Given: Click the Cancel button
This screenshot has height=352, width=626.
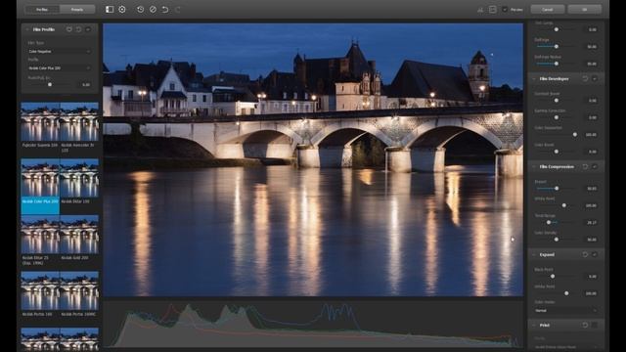Looking at the screenshot, I should (x=548, y=9).
